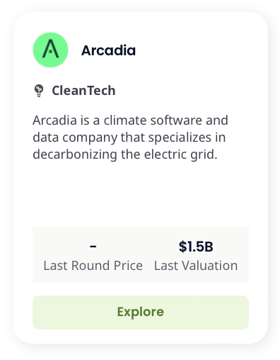Click the word "decarbonizing" in the description
The height and width of the screenshot is (360, 280).
[x=75, y=154]
